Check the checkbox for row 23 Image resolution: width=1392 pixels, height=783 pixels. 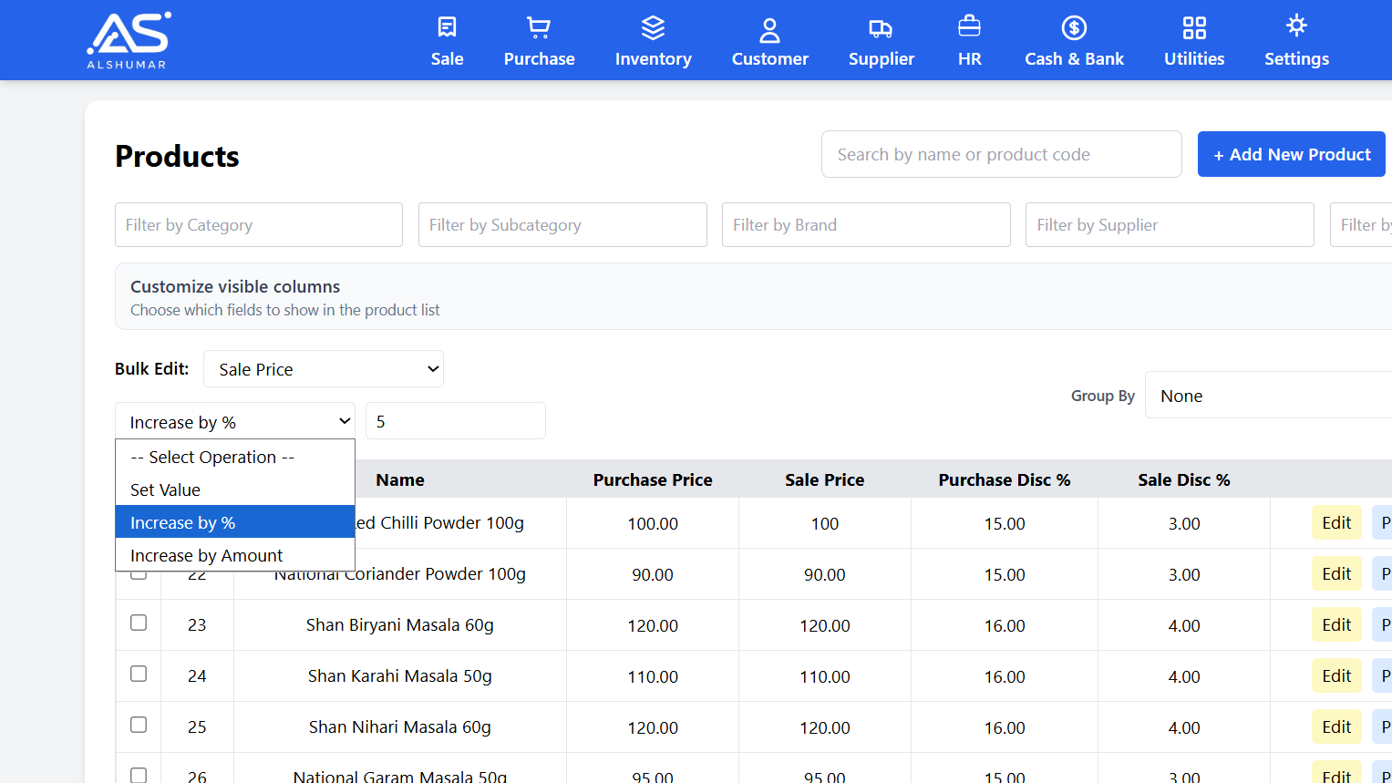[138, 623]
